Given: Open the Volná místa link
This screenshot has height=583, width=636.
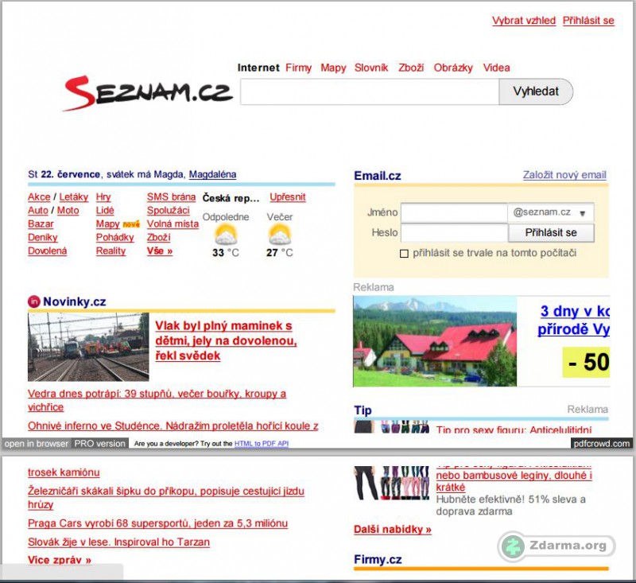Looking at the screenshot, I should pos(173,223).
